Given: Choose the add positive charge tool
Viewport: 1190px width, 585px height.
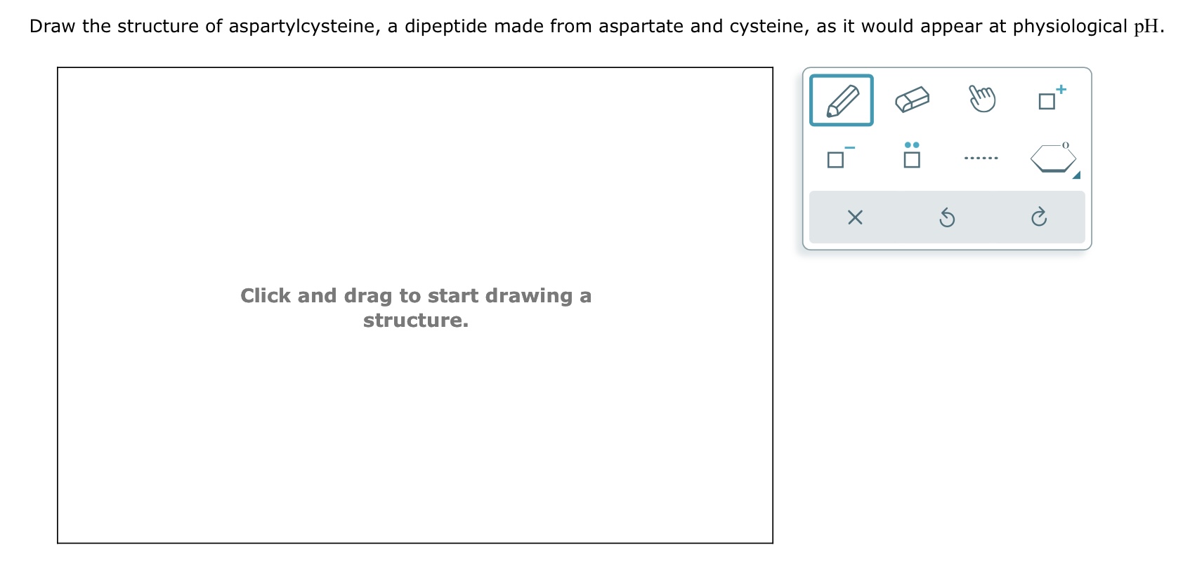Looking at the screenshot, I should point(1050,99).
